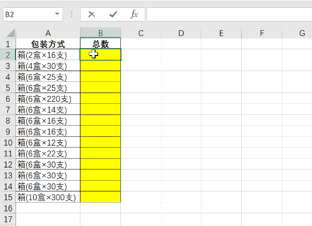Select cell 箱(6盒×22支)
The image size is (312, 226).
pyautogui.click(x=48, y=153)
